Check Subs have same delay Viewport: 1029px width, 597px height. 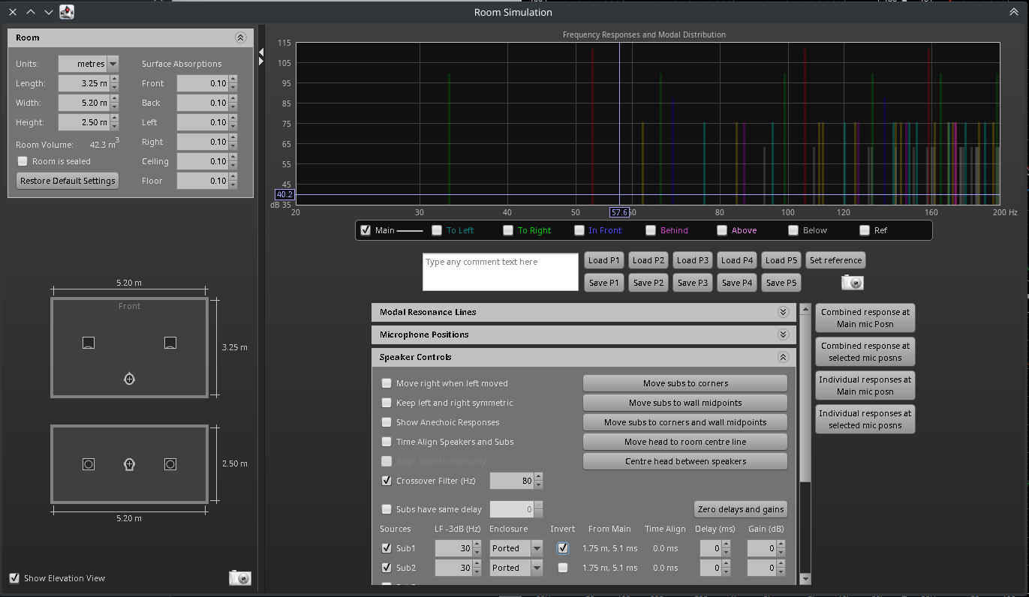387,509
